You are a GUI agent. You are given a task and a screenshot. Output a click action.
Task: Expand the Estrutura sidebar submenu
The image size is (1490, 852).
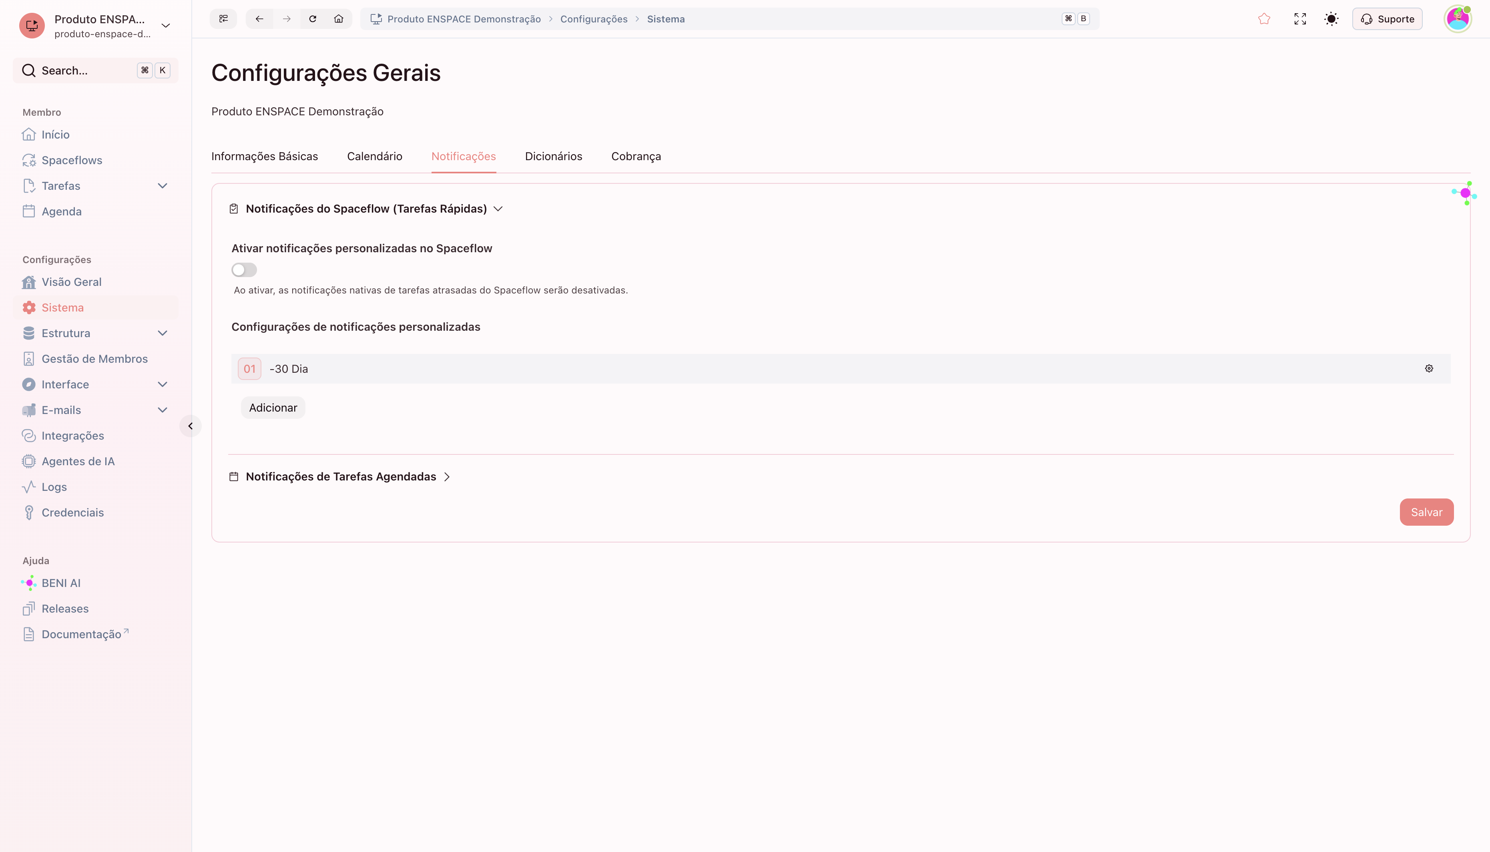pyautogui.click(x=163, y=334)
